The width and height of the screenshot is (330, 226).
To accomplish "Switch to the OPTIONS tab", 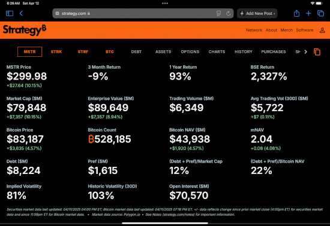I will 190,52.
